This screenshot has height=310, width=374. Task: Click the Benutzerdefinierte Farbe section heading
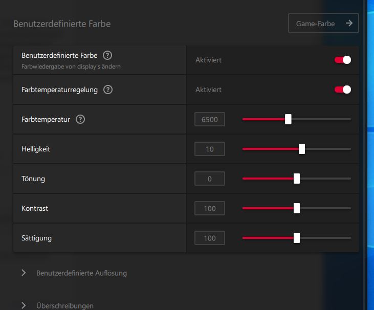(x=62, y=24)
